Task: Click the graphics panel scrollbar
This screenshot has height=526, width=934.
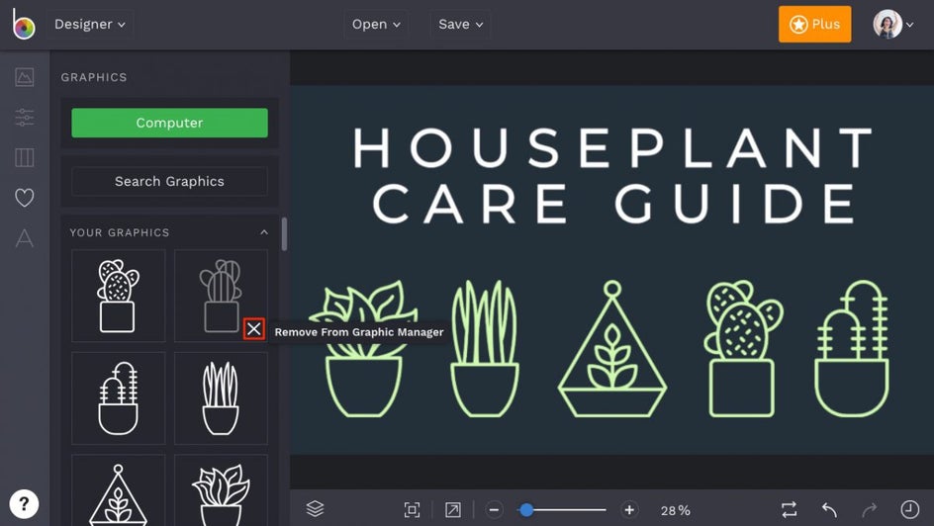Action: 284,234
